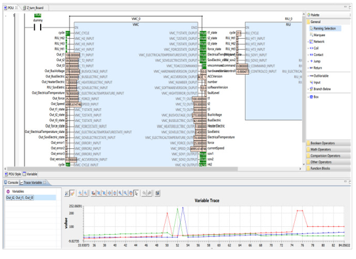
Task: Pick the Marquee selection tool
Action: point(319,35)
